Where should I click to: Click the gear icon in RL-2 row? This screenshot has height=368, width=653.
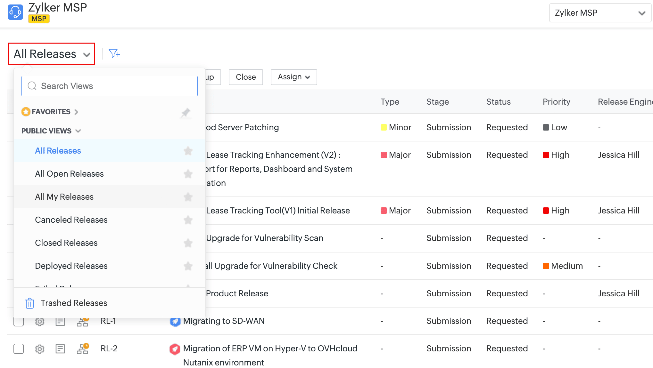(x=40, y=349)
